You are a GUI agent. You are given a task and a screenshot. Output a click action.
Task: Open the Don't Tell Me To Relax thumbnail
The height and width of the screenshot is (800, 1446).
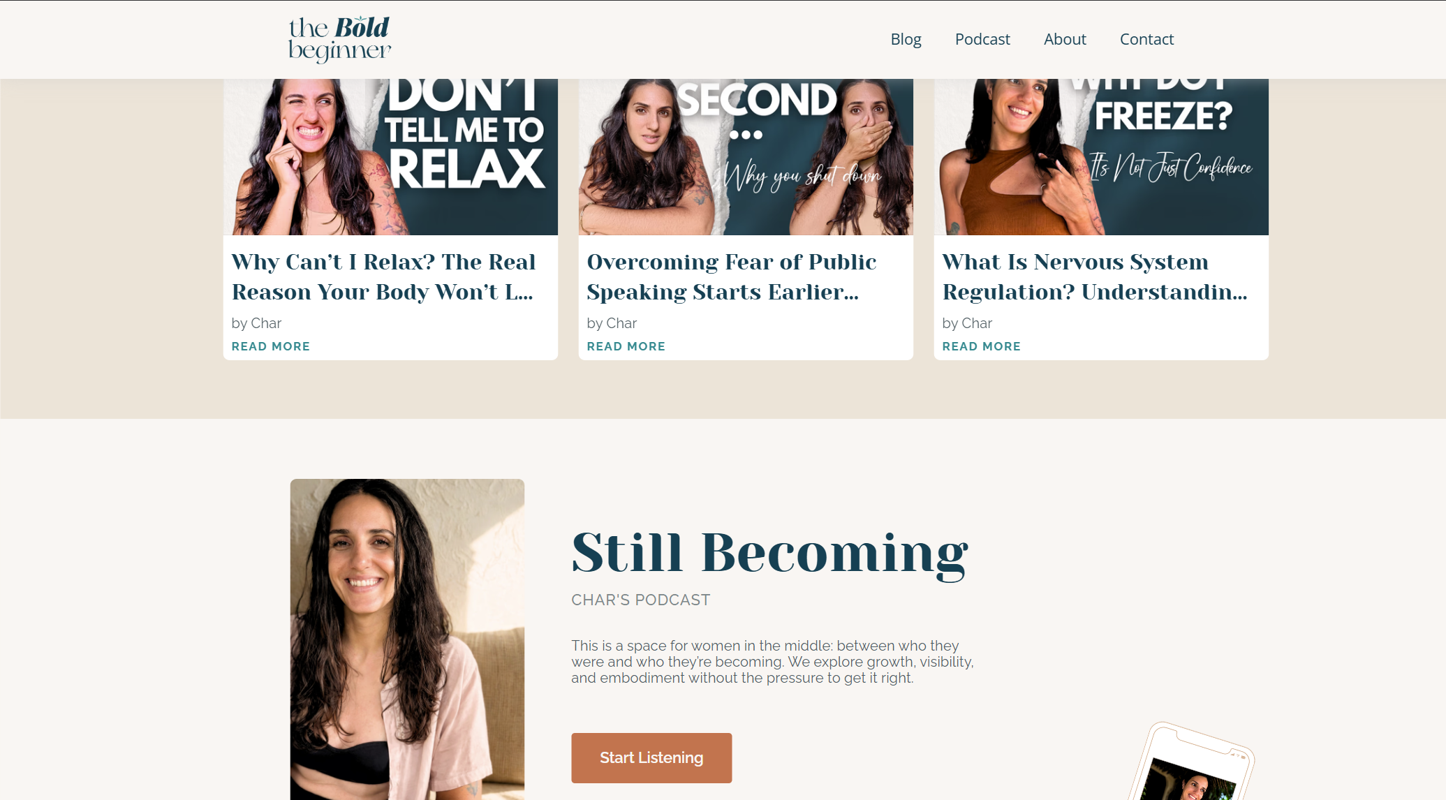(x=390, y=157)
